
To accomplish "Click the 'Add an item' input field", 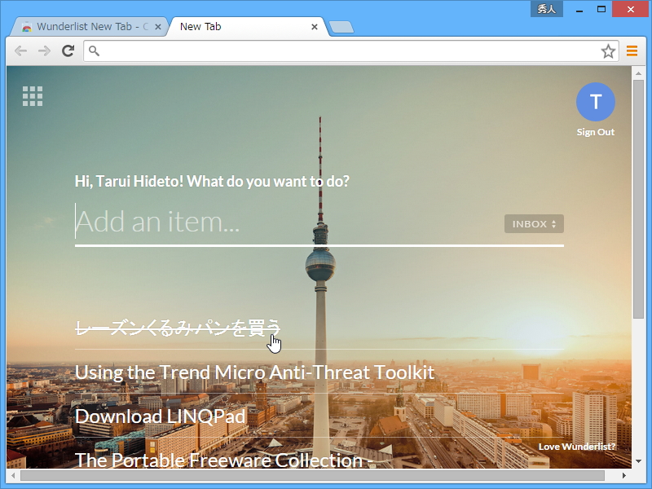I will [244, 222].
